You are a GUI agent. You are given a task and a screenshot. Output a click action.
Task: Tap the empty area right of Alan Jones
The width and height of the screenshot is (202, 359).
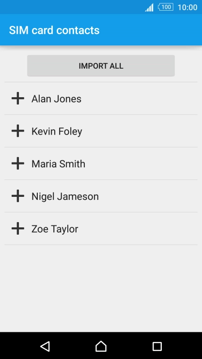(x=139, y=98)
